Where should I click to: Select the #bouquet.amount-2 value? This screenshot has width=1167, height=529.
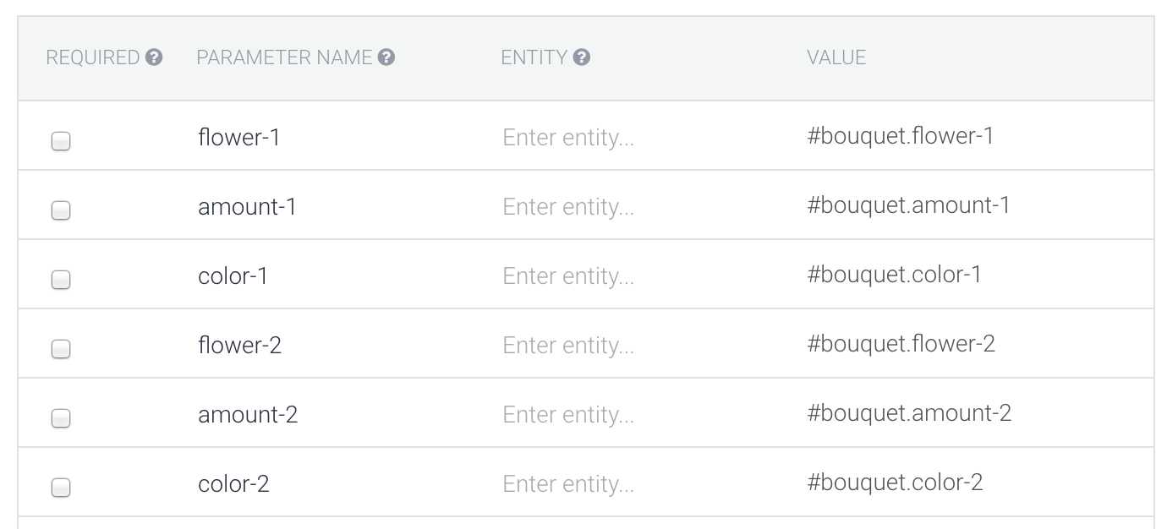pyautogui.click(x=909, y=413)
